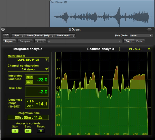
Task: Toggle the G70 gate indicator
Action: 30,82
